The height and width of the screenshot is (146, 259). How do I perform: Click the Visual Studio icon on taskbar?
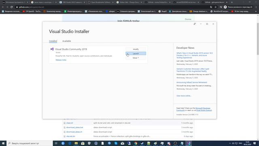pos(189,143)
